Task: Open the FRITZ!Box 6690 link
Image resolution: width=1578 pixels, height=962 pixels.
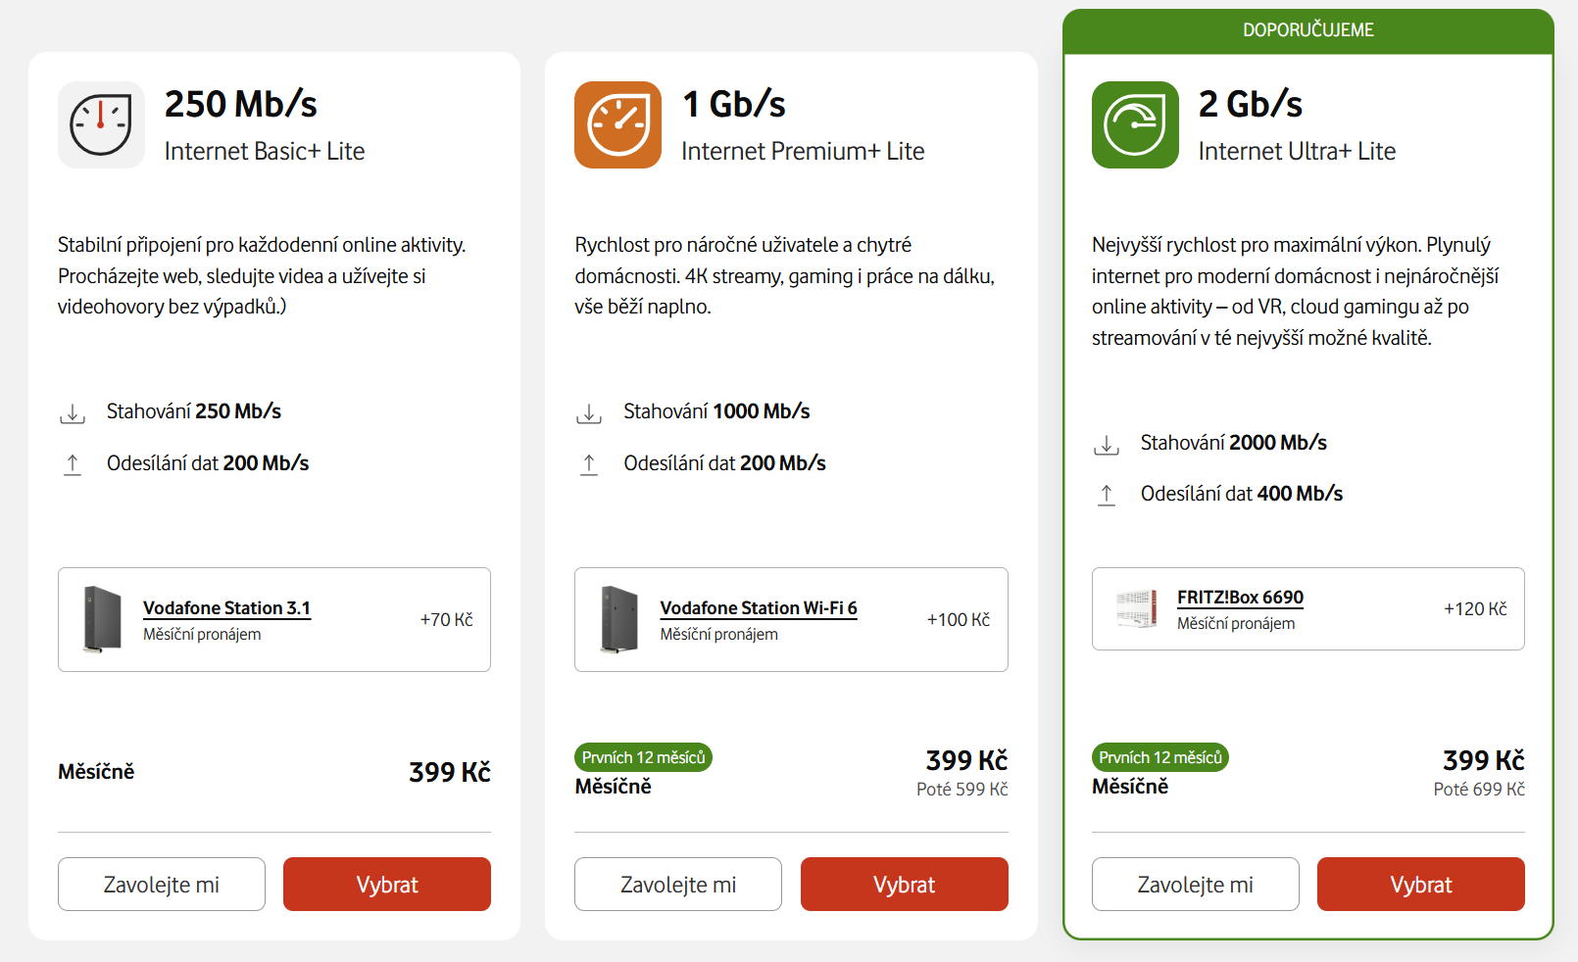Action: tap(1240, 598)
